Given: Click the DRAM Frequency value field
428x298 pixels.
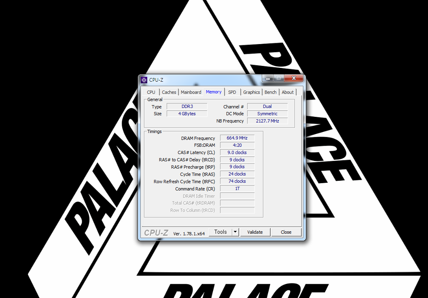Looking at the screenshot, I should (x=237, y=138).
